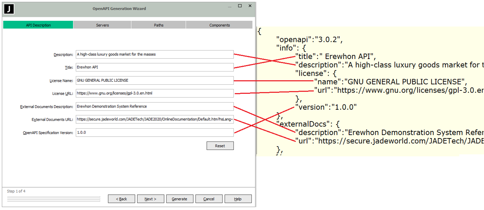Image resolution: width=484 pixels, height=210 pixels.
Task: Maximize the wizard window
Action: click(x=240, y=6)
